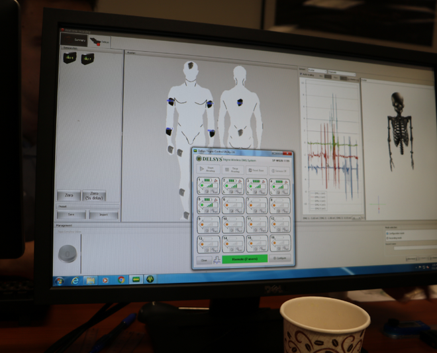
Task: Open inactive Delsys sensor slot 16
Action: 280,243
